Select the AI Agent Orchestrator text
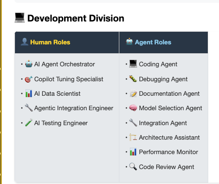 coord(65,64)
